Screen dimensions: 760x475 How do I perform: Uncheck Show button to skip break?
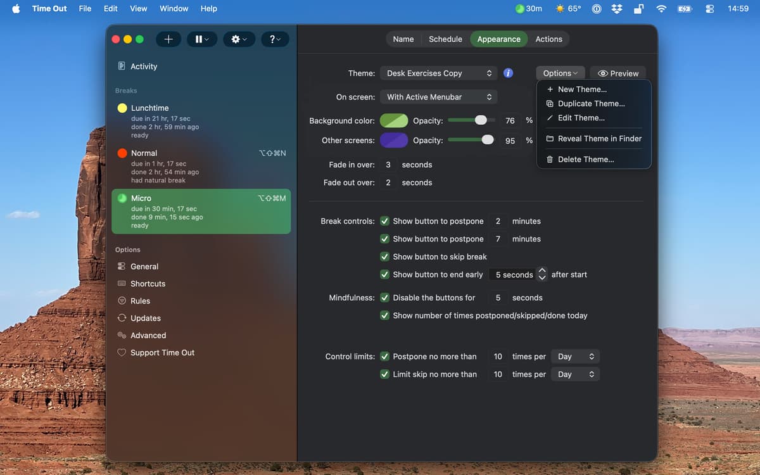384,256
